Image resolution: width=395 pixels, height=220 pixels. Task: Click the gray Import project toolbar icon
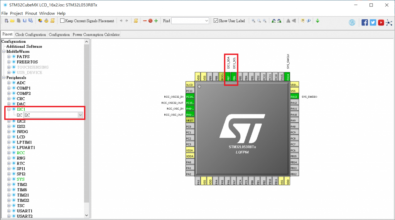[x=19, y=21]
